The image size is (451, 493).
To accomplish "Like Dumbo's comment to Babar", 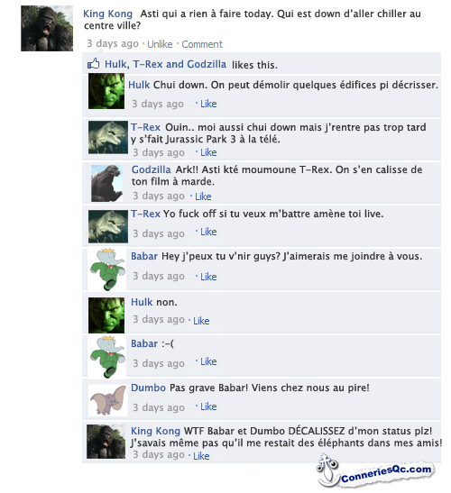I will pyautogui.click(x=208, y=406).
